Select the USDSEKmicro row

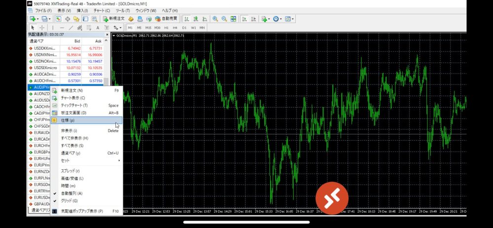point(66,68)
